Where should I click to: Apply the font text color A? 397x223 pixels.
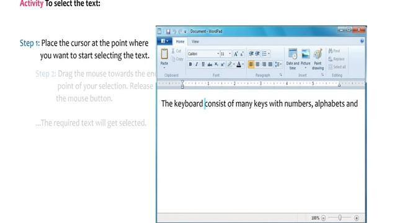[x=238, y=64]
